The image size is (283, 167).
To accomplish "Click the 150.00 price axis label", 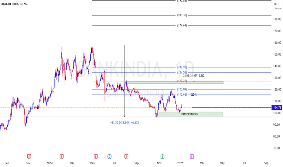I will point(277,54).
